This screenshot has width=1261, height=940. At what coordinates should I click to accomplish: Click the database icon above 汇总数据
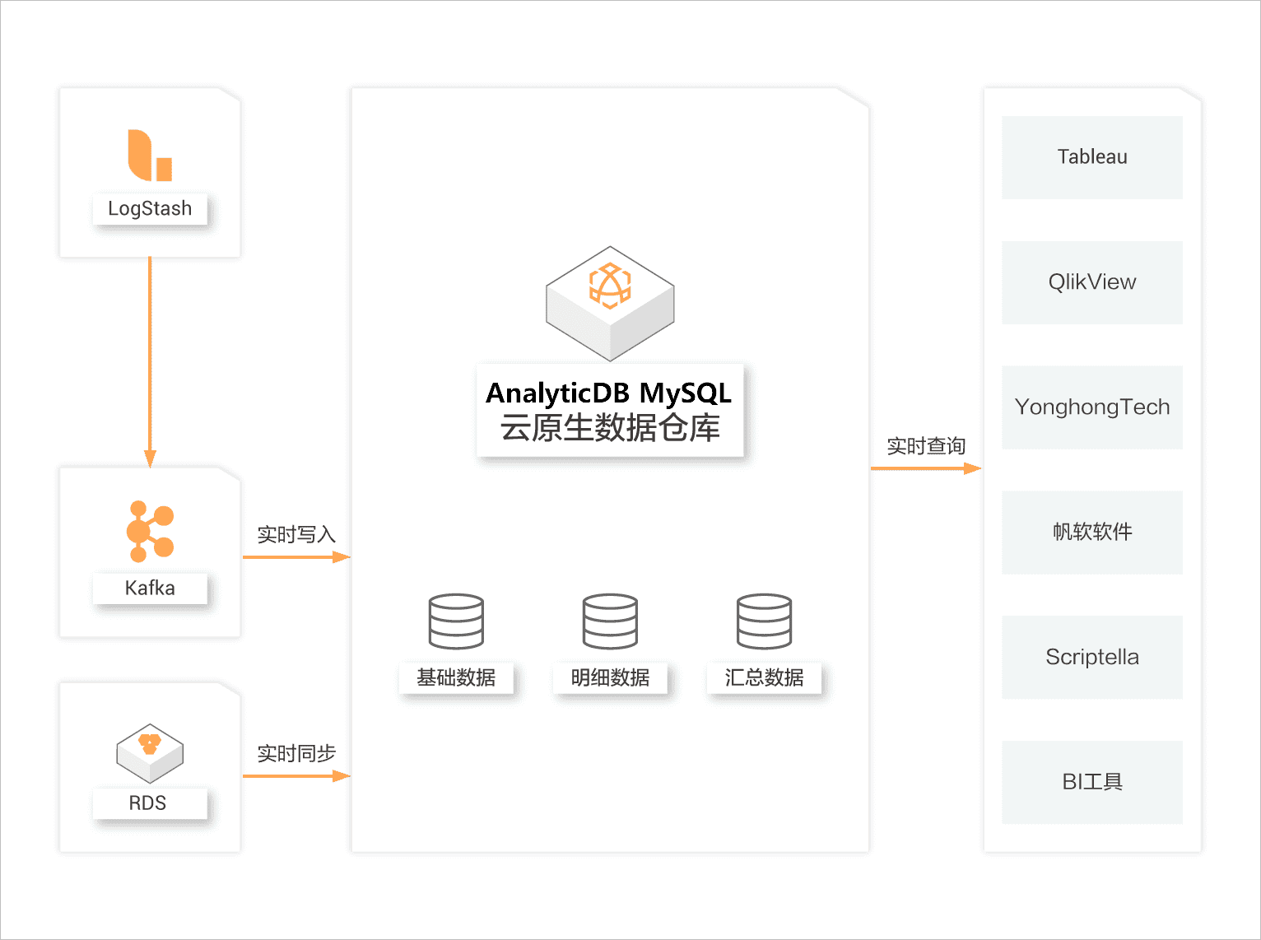[764, 621]
